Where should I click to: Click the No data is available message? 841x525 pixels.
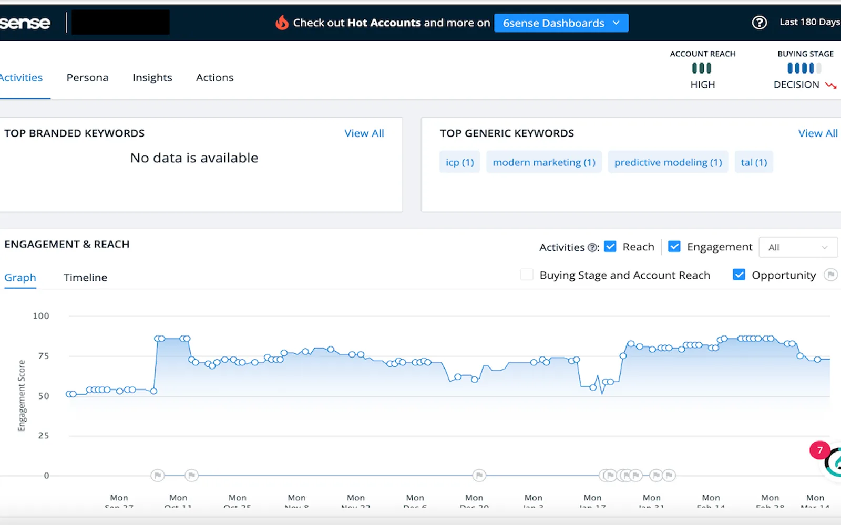194,158
